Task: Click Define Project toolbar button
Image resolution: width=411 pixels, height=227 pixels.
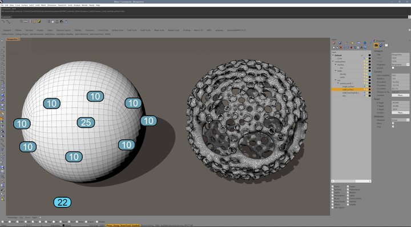Action: point(7,34)
